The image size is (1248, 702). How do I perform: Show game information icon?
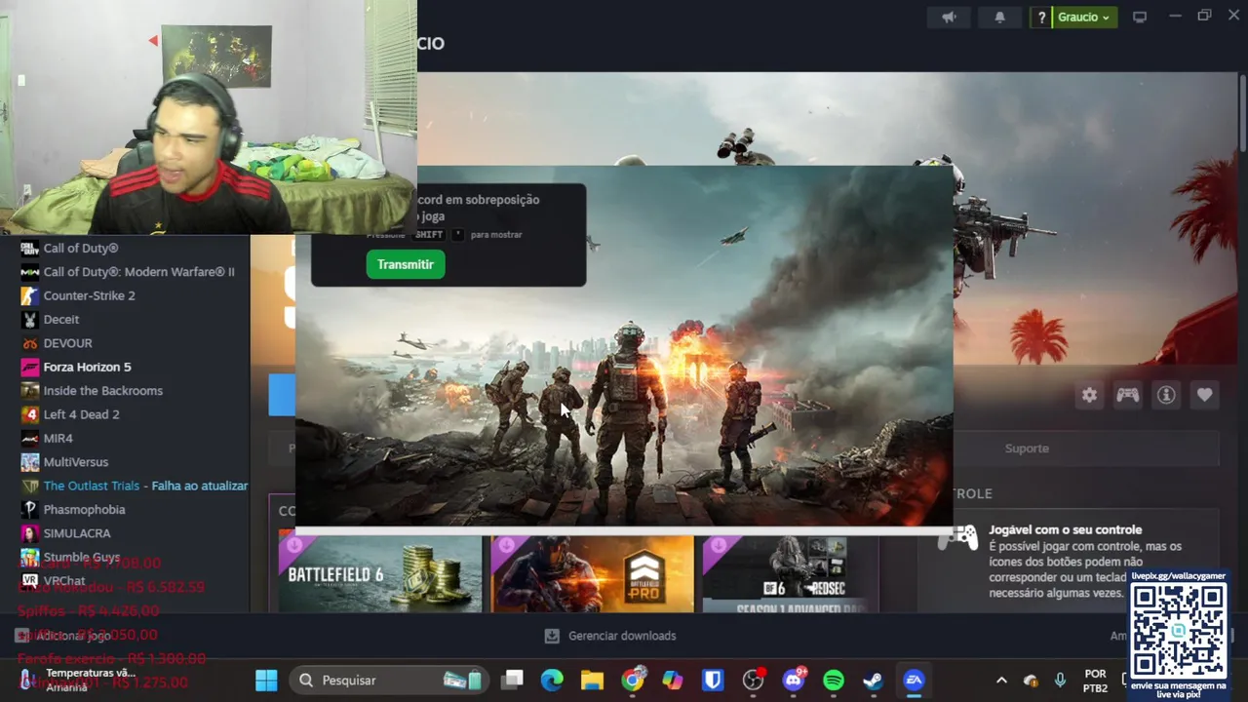(x=1166, y=395)
